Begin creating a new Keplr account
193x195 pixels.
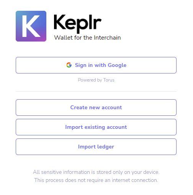(x=96, y=107)
